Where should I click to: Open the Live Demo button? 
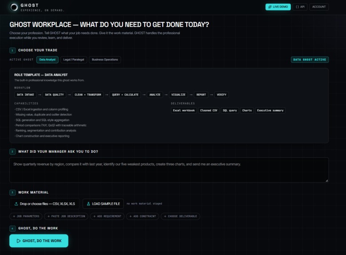278,7
